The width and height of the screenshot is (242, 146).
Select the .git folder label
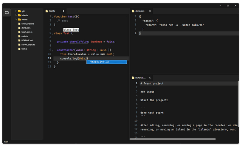tap(23, 11)
